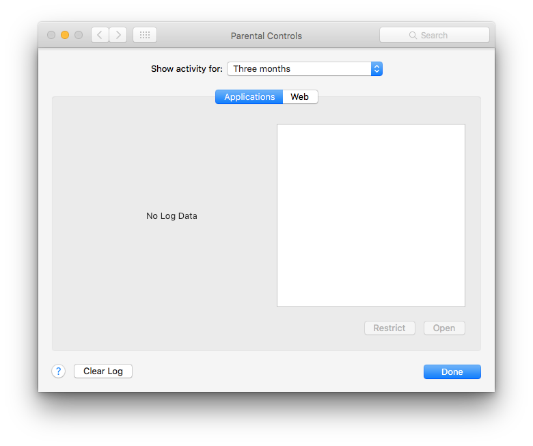Switch to the Applications tab
This screenshot has height=446, width=533.
pyautogui.click(x=249, y=97)
